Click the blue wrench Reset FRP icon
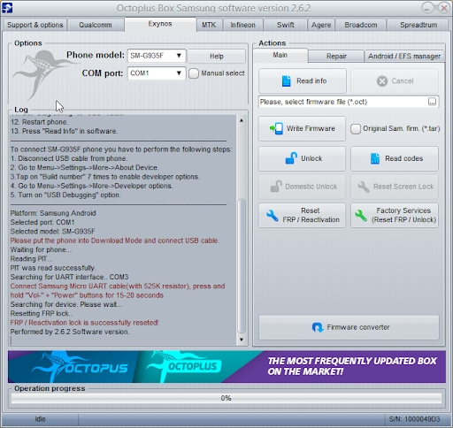This screenshot has height=428, width=453. [x=272, y=215]
